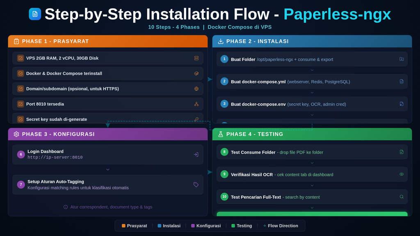The width and height of the screenshot is (420, 236).
Task: Click the server icon on VPS 2GB RAM row
Action: click(196, 58)
